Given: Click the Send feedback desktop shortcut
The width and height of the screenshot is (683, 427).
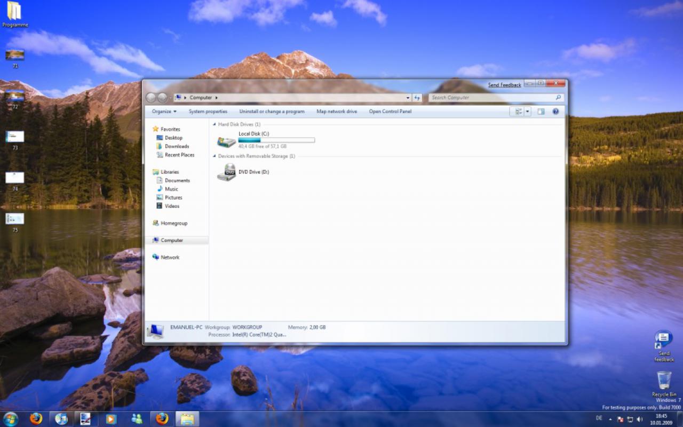Looking at the screenshot, I should point(664,346).
